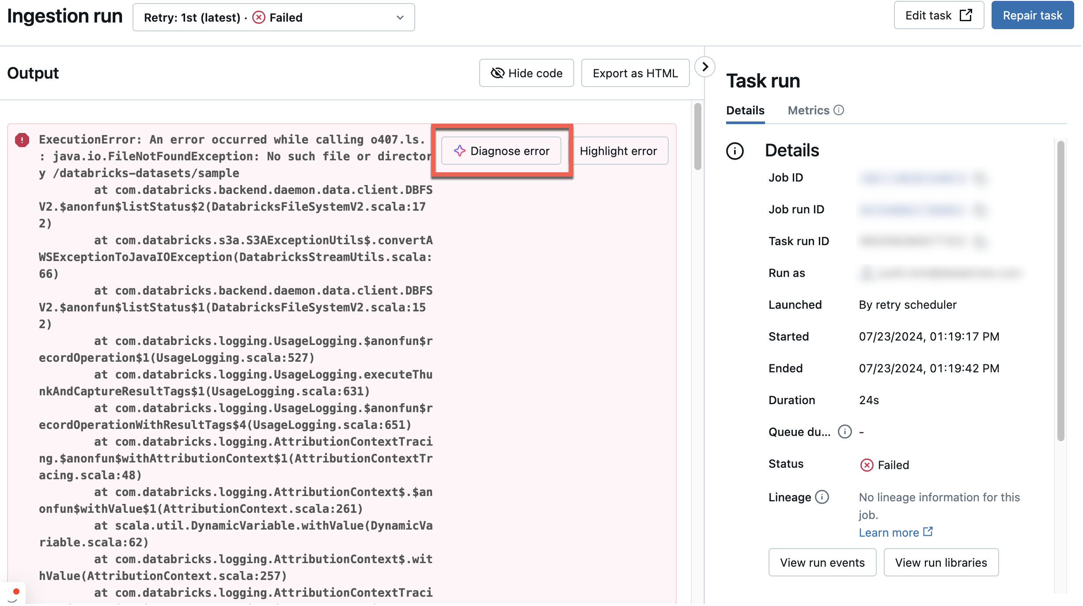
Task: Click the output pane vertical scrollbar
Action: click(698, 137)
